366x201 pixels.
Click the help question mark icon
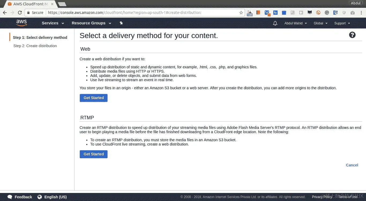click(x=352, y=35)
